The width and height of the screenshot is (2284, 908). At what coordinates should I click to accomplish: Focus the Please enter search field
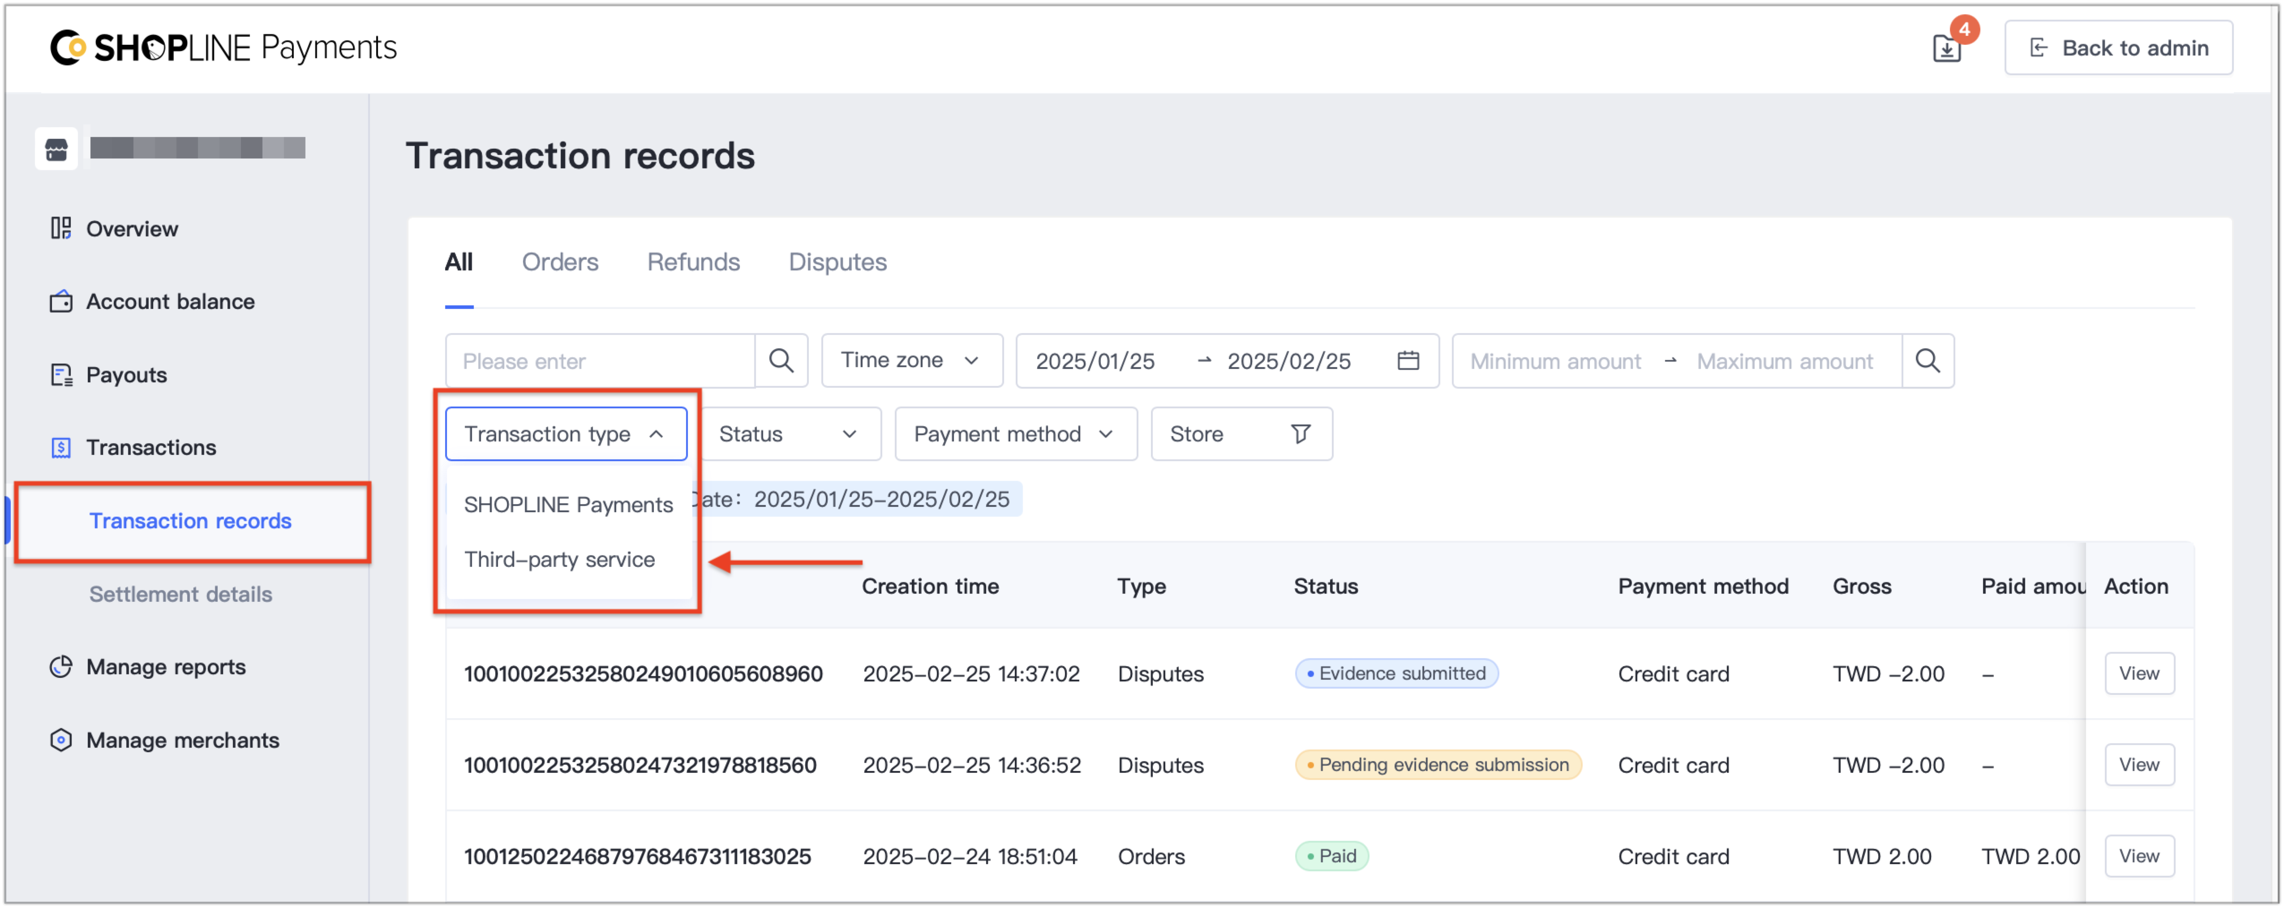(x=601, y=361)
